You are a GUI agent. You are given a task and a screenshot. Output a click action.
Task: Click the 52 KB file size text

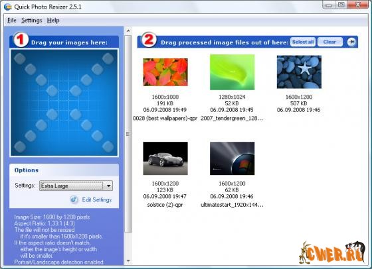[232, 103]
